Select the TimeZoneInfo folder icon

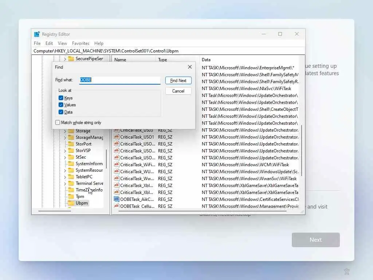click(71, 190)
